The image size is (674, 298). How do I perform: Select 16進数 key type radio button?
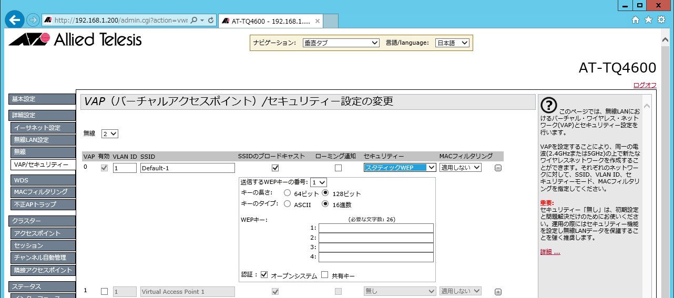click(x=325, y=204)
